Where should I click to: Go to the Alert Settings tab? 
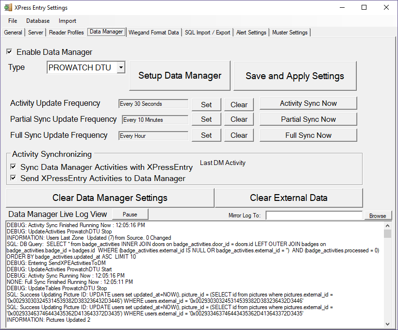click(x=251, y=33)
